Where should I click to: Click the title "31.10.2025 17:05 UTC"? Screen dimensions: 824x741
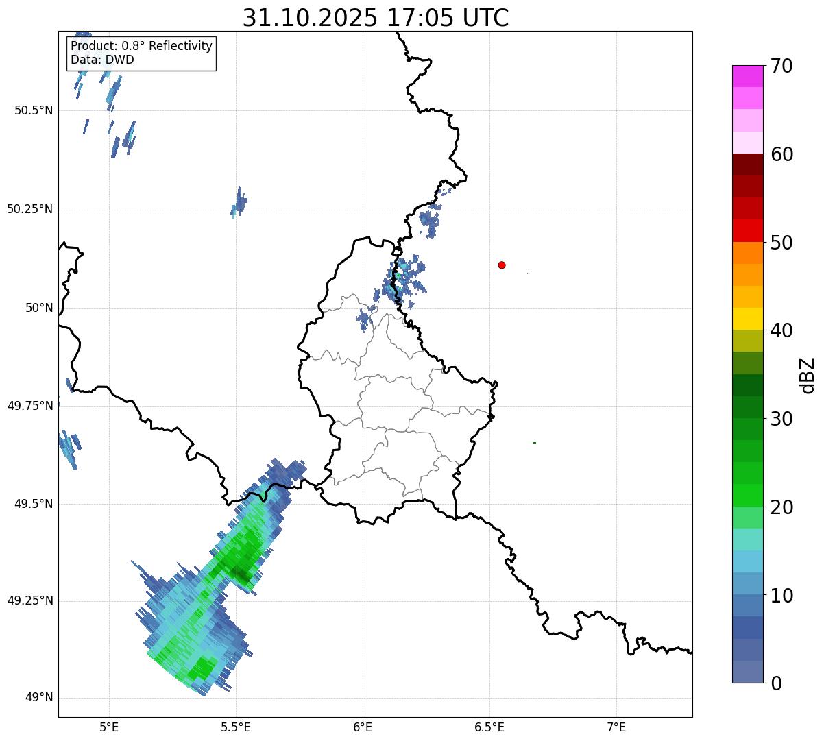click(376, 18)
